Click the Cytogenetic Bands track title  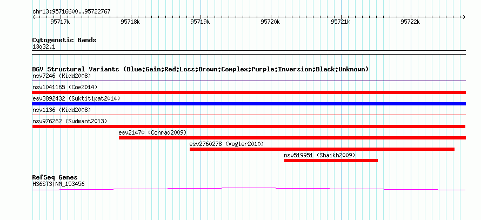click(64, 40)
